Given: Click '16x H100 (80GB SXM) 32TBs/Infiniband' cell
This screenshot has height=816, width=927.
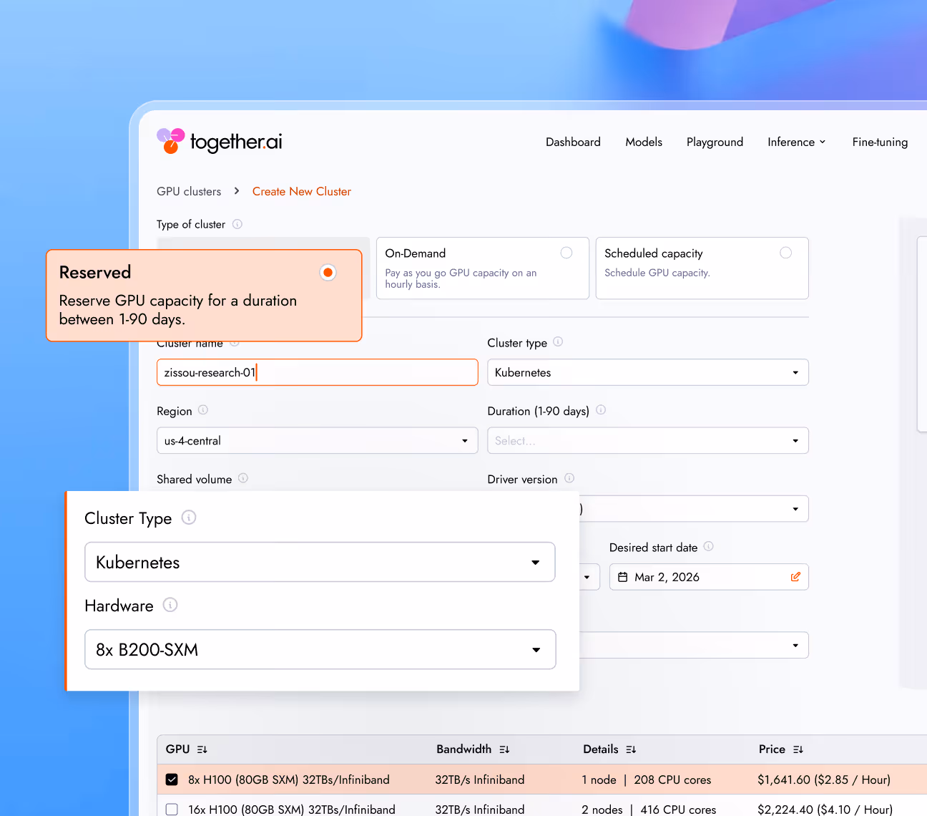Looking at the screenshot, I should pyautogui.click(x=292, y=810).
